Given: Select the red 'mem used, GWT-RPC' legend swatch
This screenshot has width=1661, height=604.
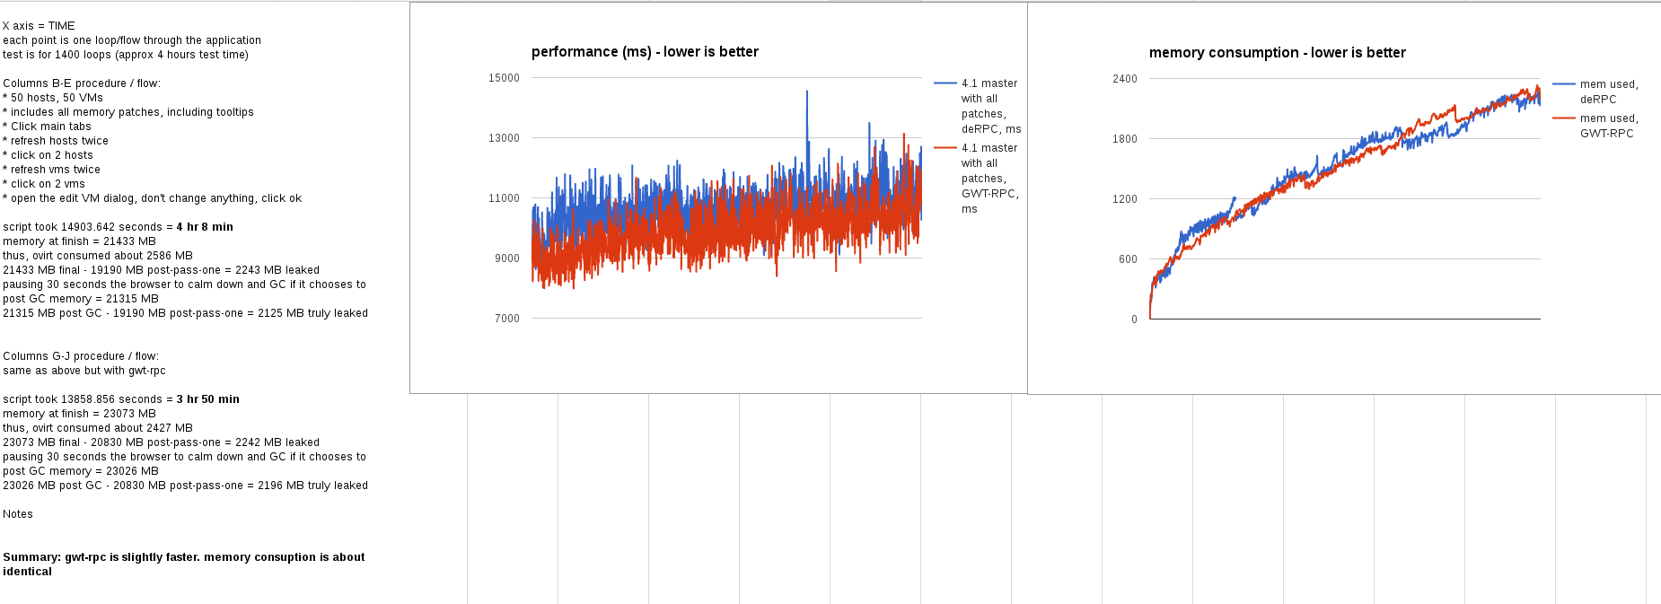Looking at the screenshot, I should point(1564,118).
